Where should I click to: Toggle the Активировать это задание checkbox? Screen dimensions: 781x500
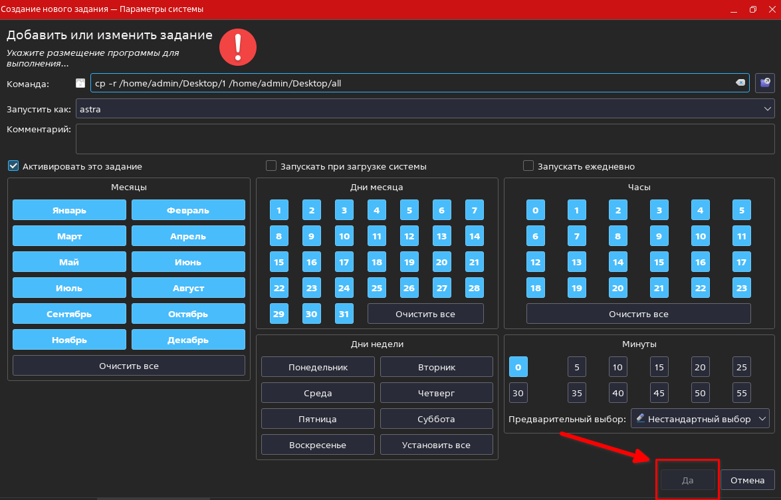13,166
